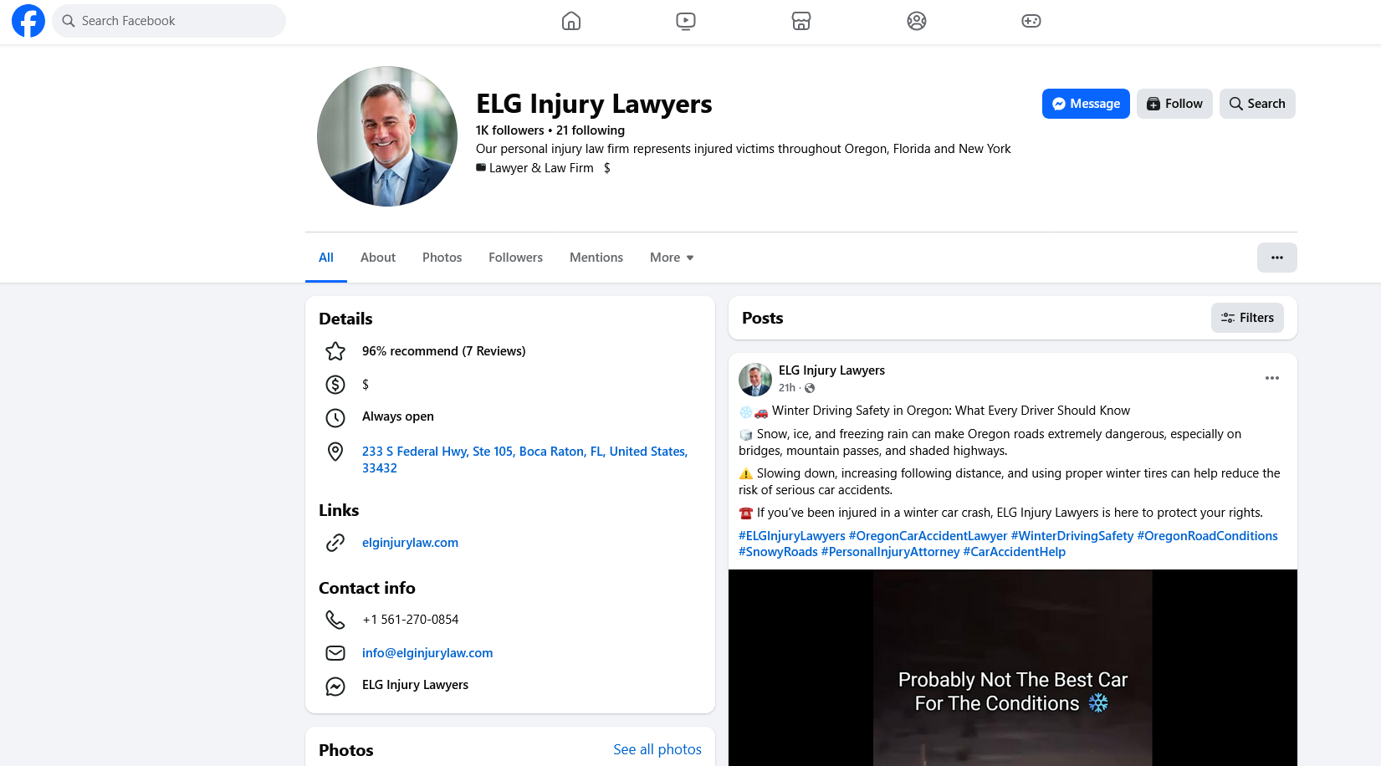This screenshot has width=1381, height=766.
Task: Expand the More tab dropdown
Action: click(670, 257)
